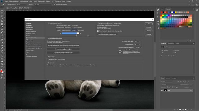Open the Swatches panel flyout menu
199x111 pixels.
(x=193, y=9)
